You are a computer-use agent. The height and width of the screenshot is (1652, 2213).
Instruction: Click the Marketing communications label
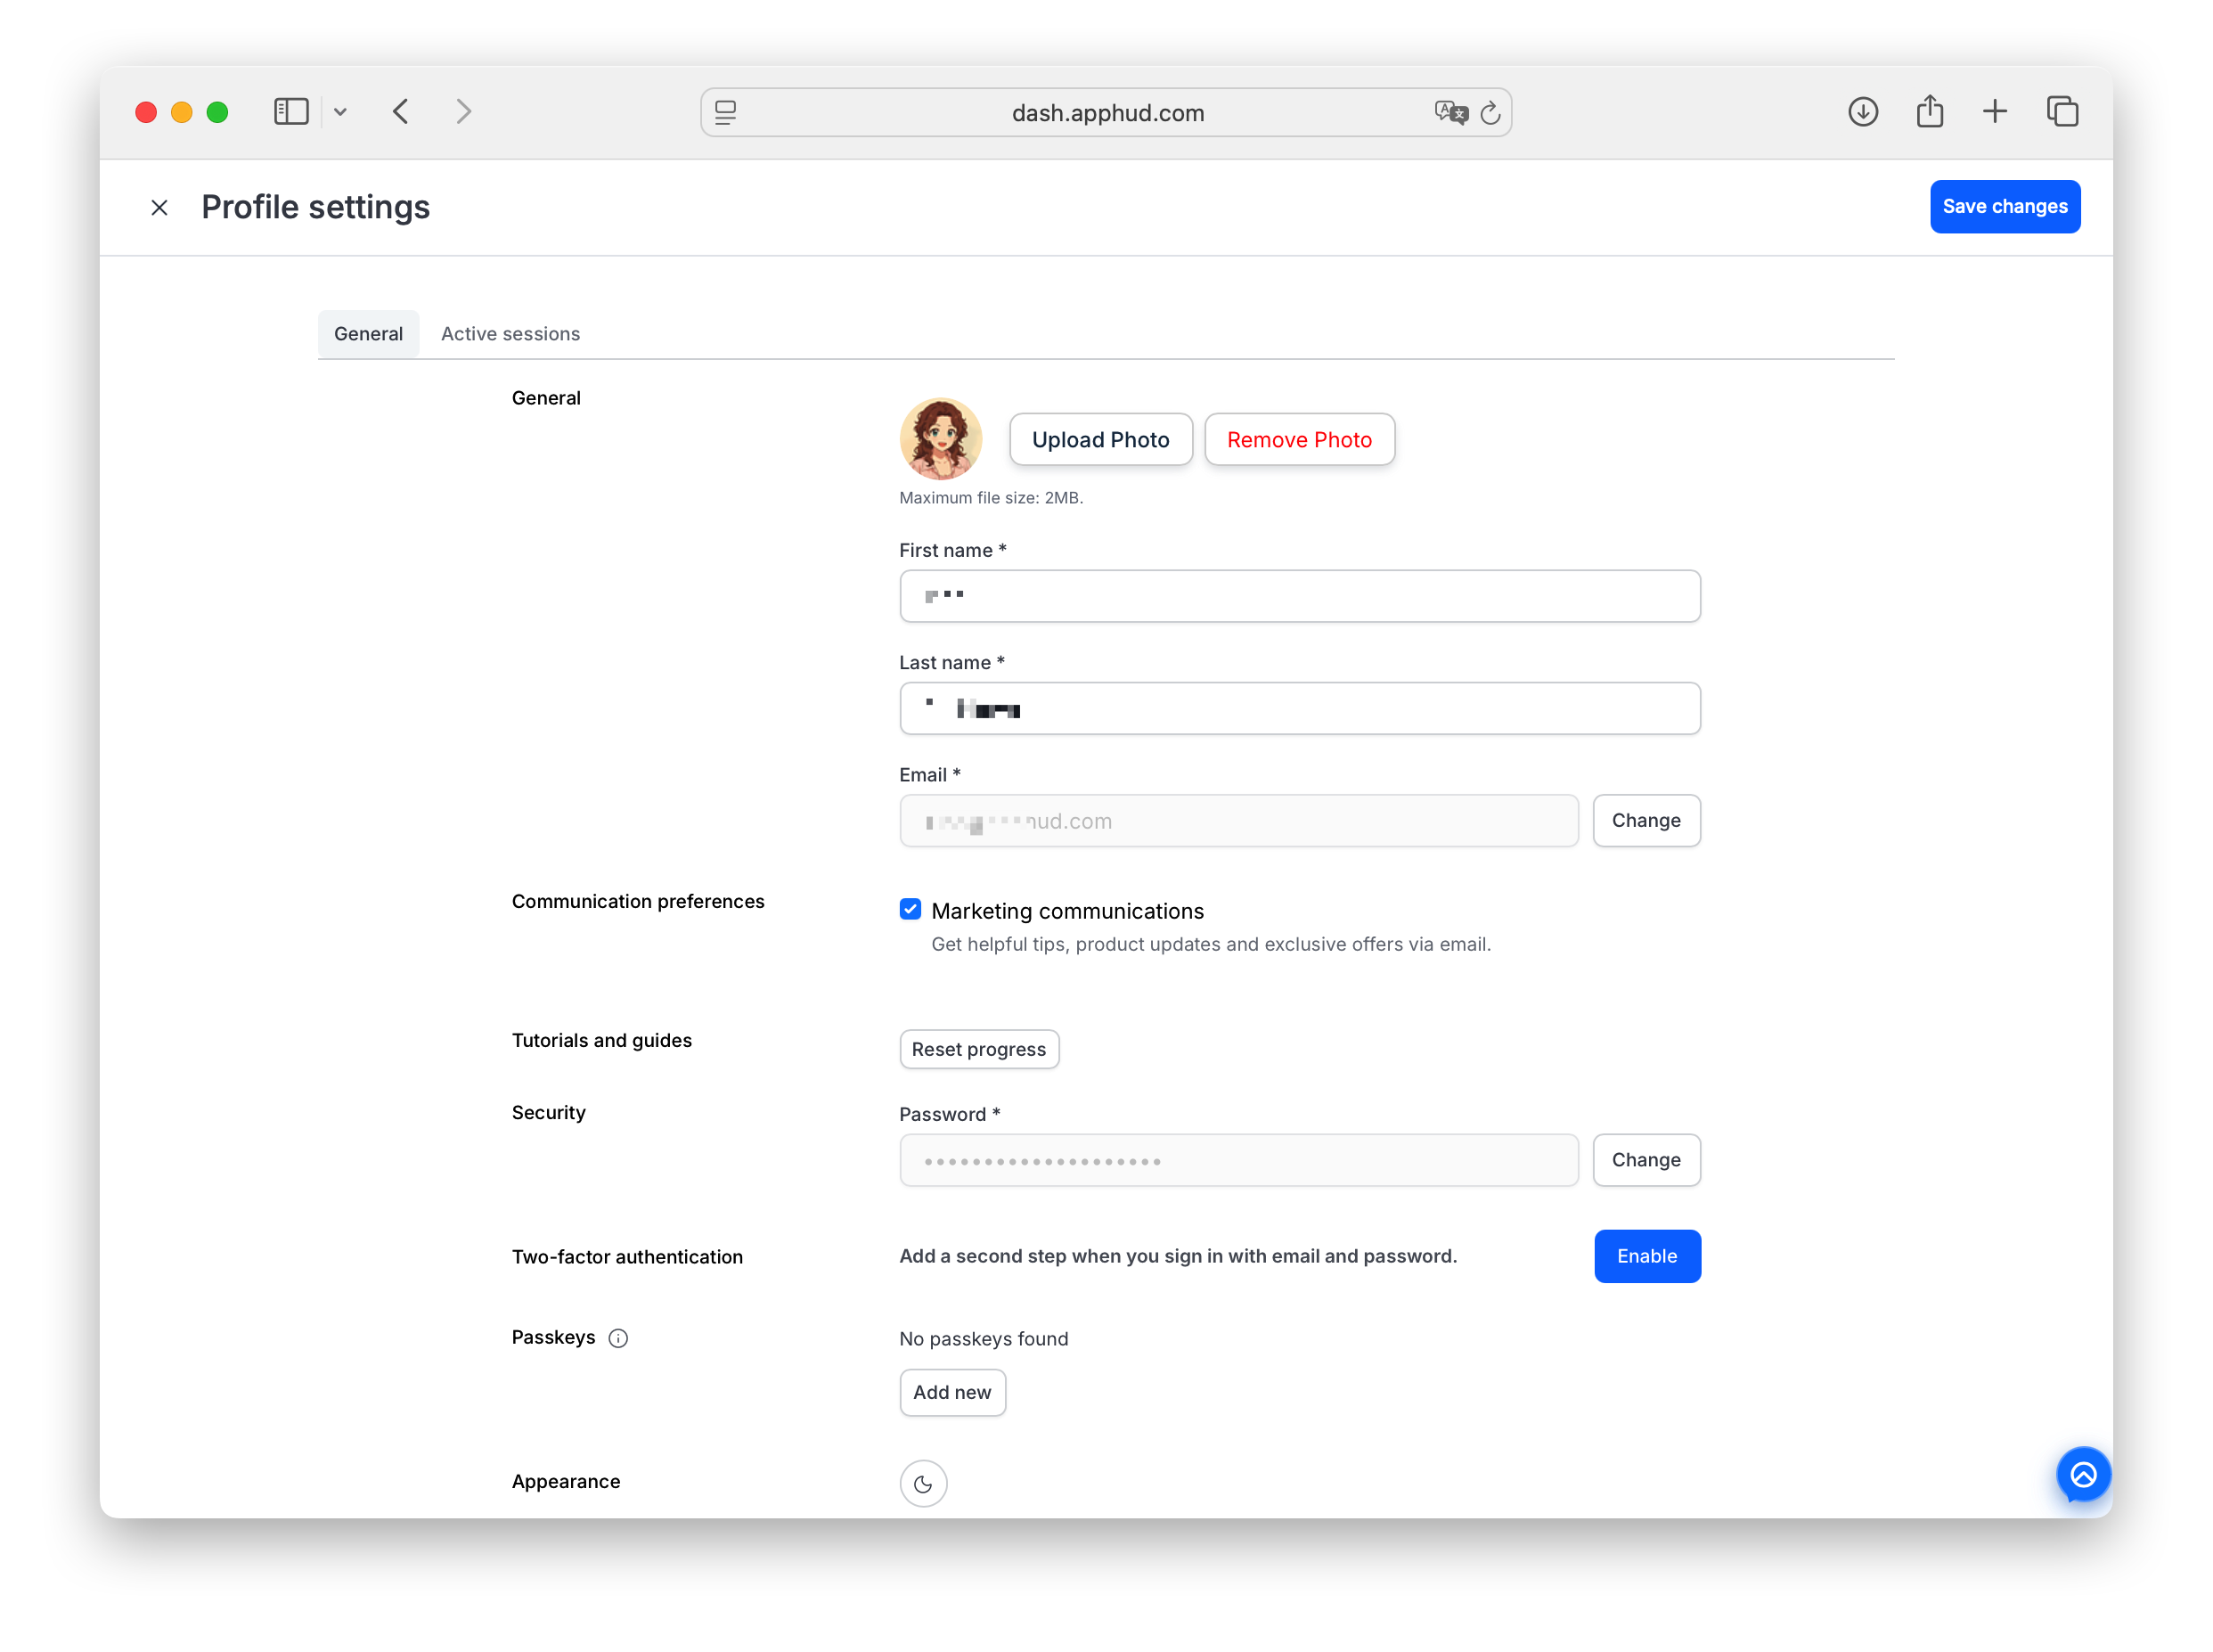1066,911
